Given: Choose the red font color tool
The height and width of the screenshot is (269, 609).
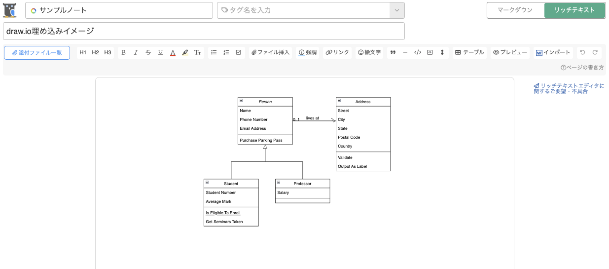Looking at the screenshot, I should tap(173, 53).
